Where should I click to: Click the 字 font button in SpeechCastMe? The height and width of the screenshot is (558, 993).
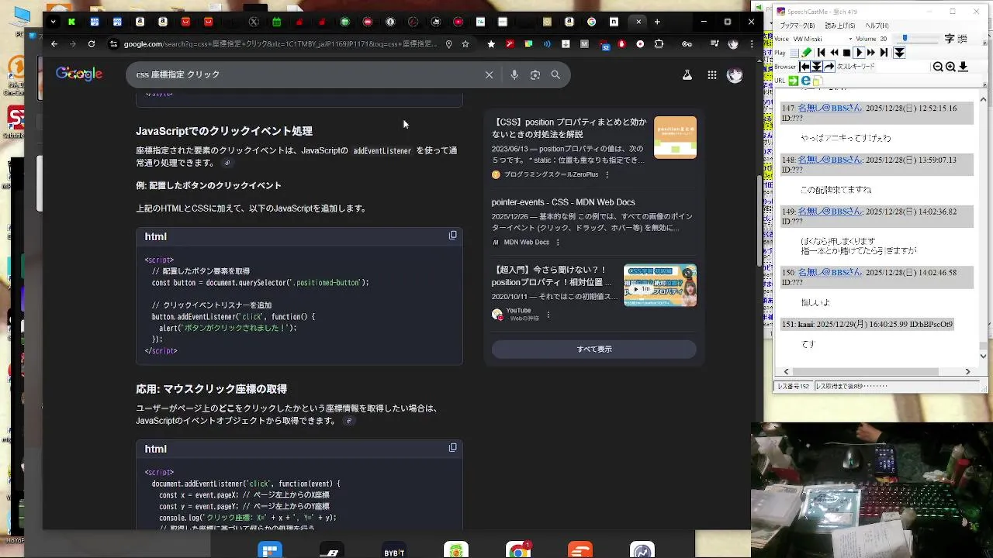pos(949,39)
